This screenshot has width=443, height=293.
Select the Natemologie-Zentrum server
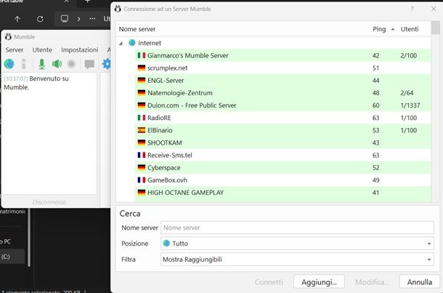pyautogui.click(x=283, y=93)
